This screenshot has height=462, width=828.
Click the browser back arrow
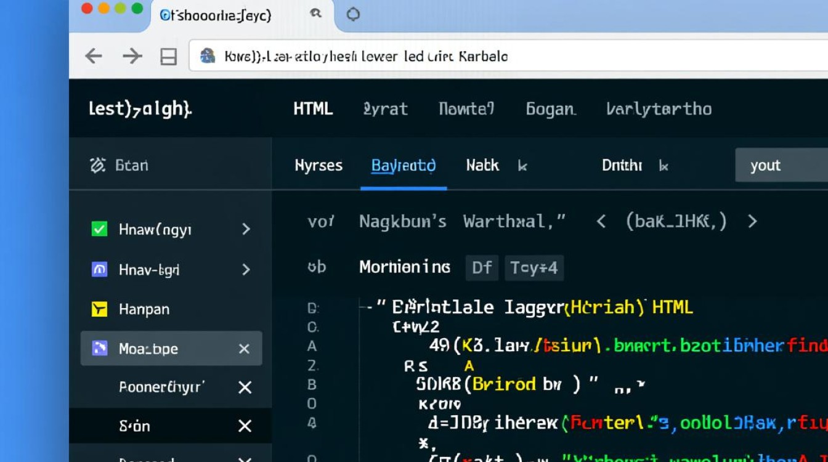(94, 56)
